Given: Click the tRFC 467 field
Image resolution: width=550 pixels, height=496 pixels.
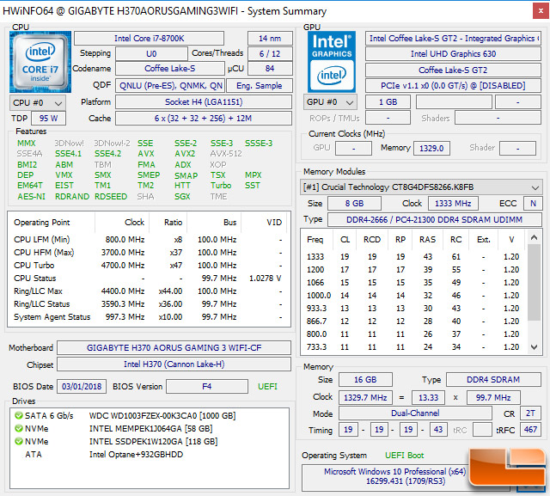Looking at the screenshot, I should (530, 429).
